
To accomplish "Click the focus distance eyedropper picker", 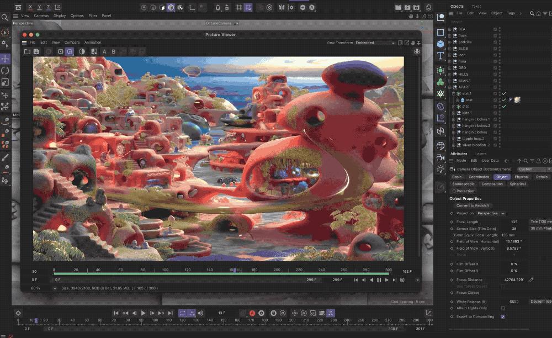I will pyautogui.click(x=531, y=280).
